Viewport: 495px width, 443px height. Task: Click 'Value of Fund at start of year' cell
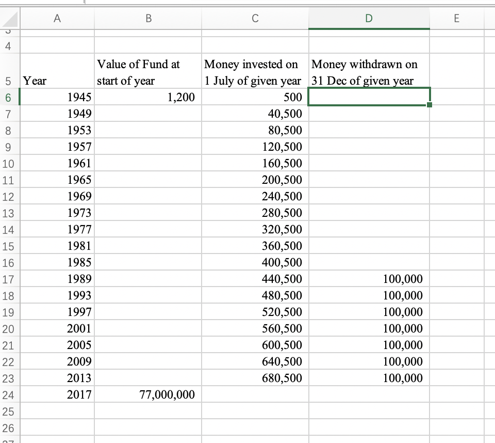pos(148,71)
